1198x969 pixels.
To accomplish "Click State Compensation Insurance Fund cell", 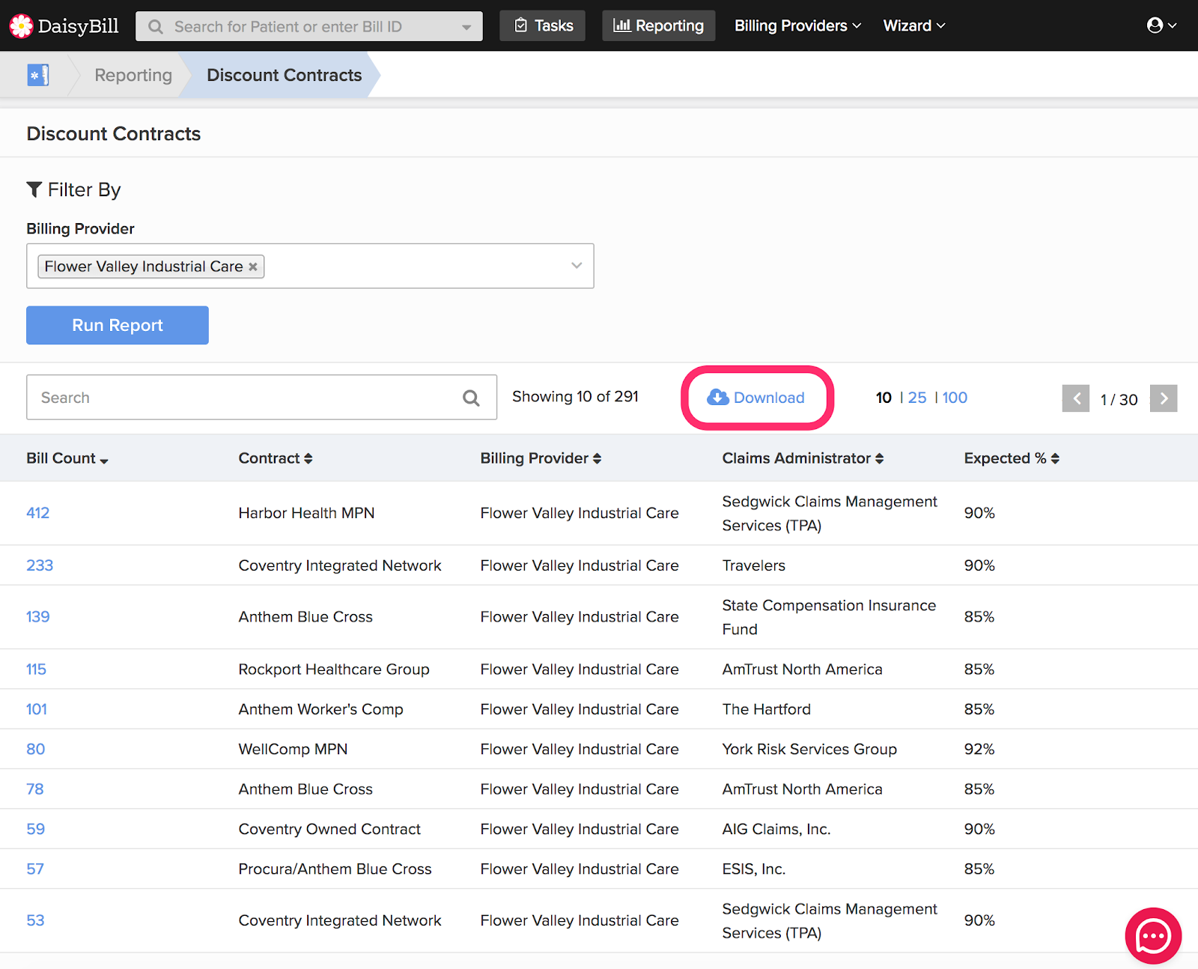I will (x=829, y=617).
